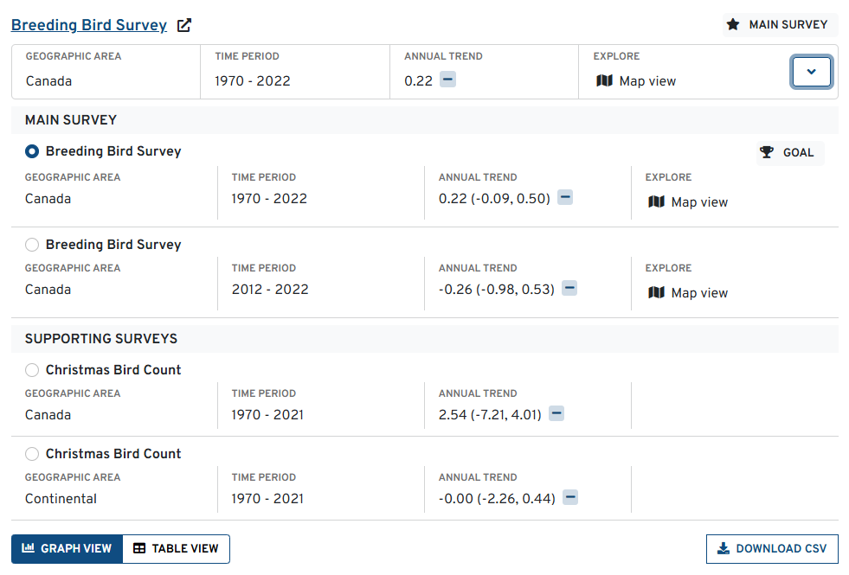Select the Breeding Bird Survey 1970 - 2022 radio
Image resolution: width=849 pixels, height=575 pixels.
[32, 151]
